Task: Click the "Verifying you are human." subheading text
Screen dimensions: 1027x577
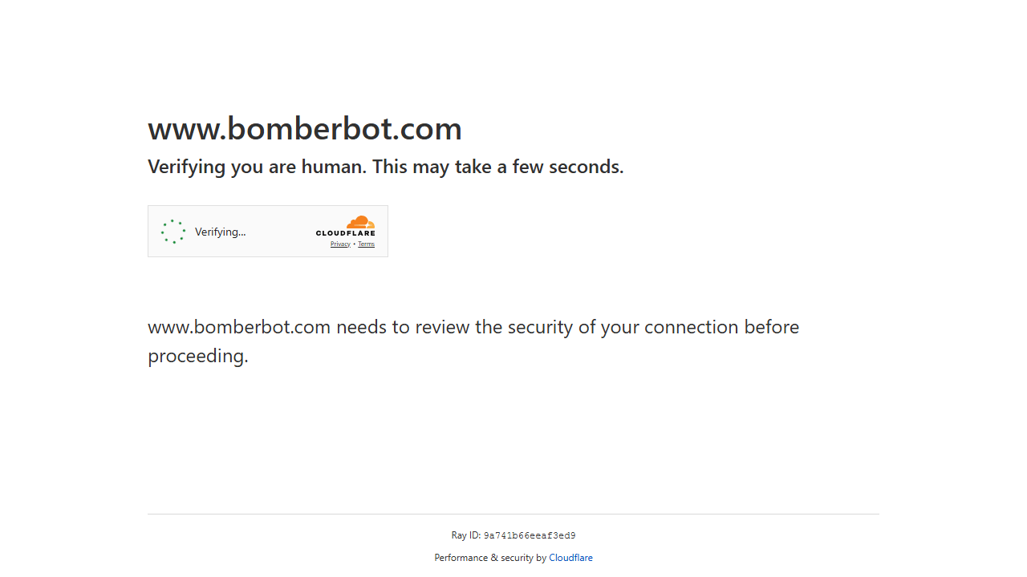Action: (257, 167)
